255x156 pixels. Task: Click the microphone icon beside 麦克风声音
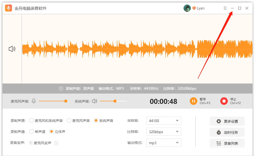coord(34,101)
